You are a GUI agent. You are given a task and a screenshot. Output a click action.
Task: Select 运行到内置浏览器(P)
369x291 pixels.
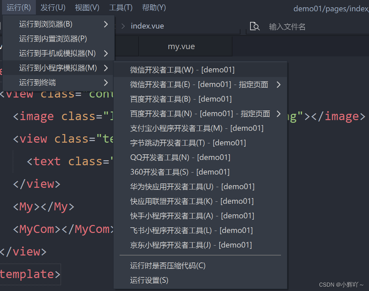[58, 39]
